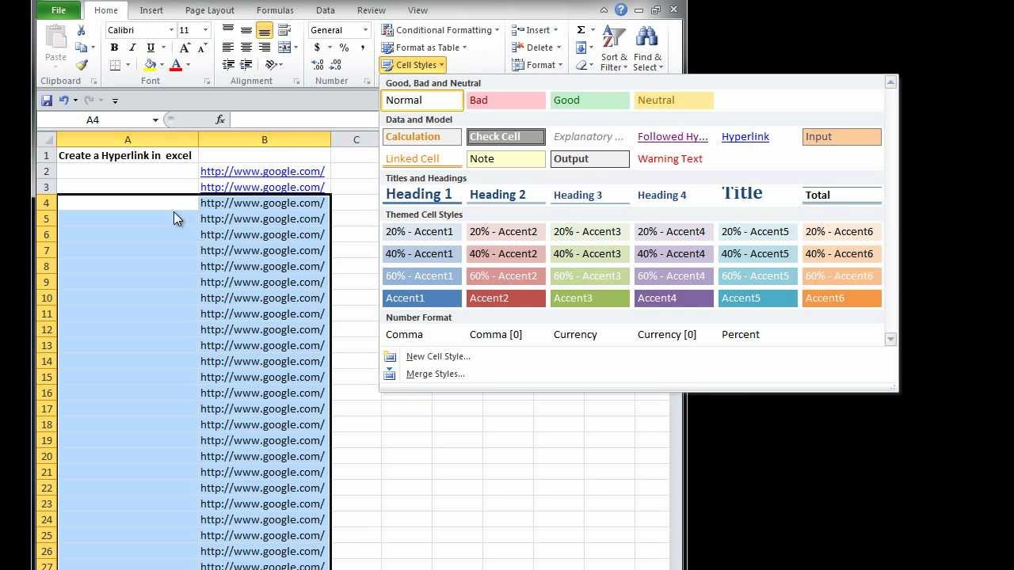Viewport: 1014px width, 570px height.
Task: Expand Conditional Formatting menu
Action: click(x=440, y=30)
